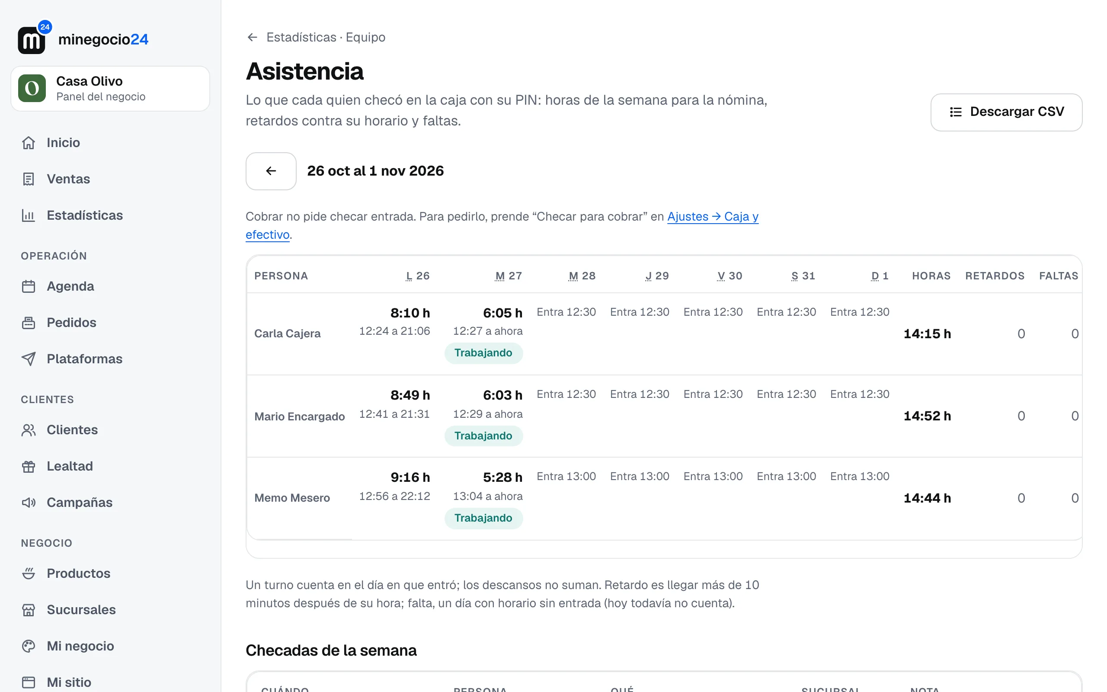Click the Mi sitio browser window icon
This screenshot has height=692, width=1107.
click(29, 682)
